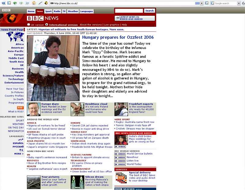Image resolution: width=245 pixels, height=190 pixels.
Task: Open the address bar history dropdown arrow
Action: point(202,3)
